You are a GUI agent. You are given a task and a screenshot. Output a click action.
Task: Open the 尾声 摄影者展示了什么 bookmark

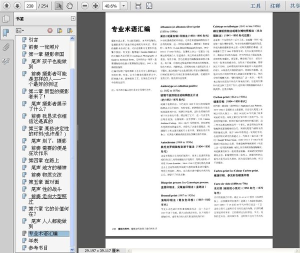click(47, 106)
